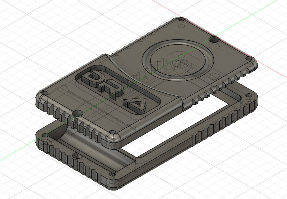
Task: Click the mid-edge hole on cover's lower-left edge
Action: pyautogui.click(x=76, y=114)
